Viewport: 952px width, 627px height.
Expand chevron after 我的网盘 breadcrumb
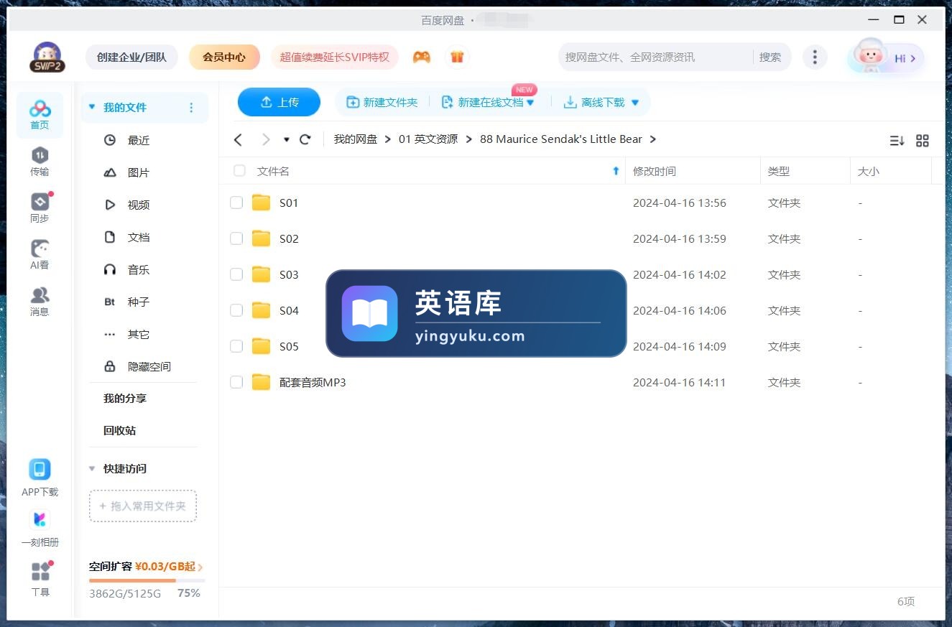pyautogui.click(x=388, y=139)
